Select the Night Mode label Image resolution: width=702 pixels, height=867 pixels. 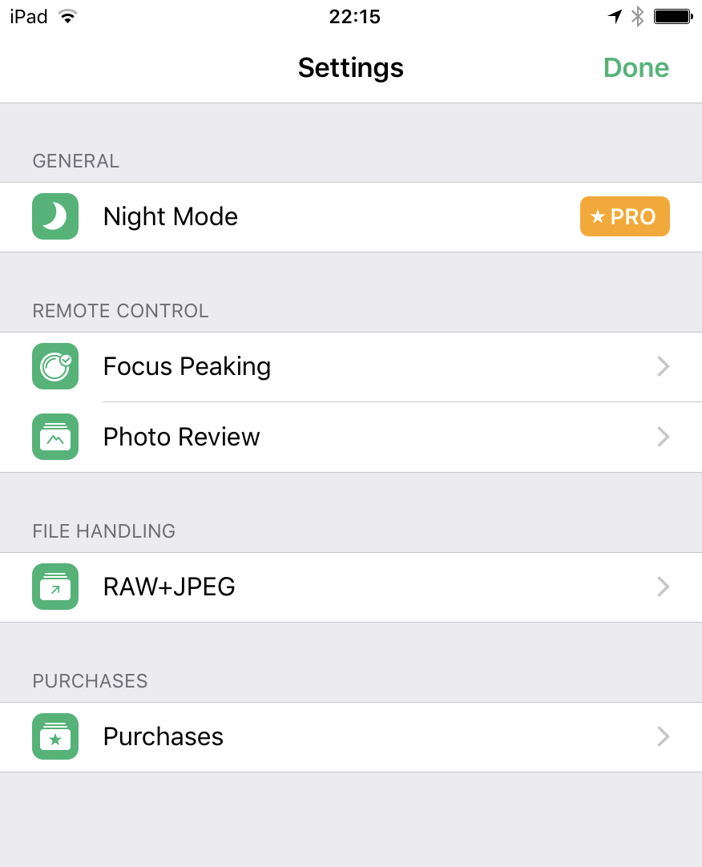point(171,216)
